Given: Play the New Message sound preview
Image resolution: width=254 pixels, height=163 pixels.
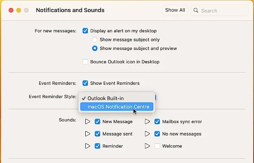Looking at the screenshot, I should (x=88, y=122).
